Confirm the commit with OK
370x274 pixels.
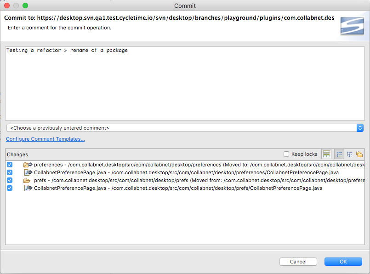coord(343,261)
